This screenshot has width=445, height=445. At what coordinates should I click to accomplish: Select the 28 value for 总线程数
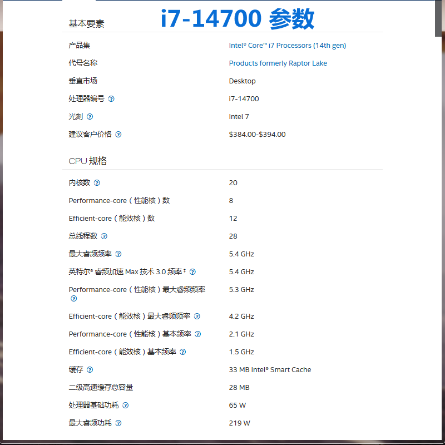pos(233,236)
